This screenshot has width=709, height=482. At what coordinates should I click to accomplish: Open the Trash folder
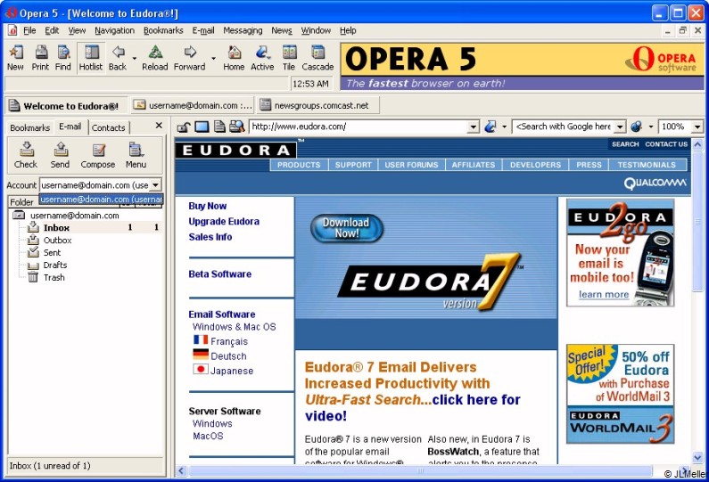(x=54, y=277)
